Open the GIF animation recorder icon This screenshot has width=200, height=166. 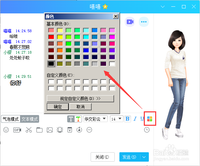tap(17, 130)
